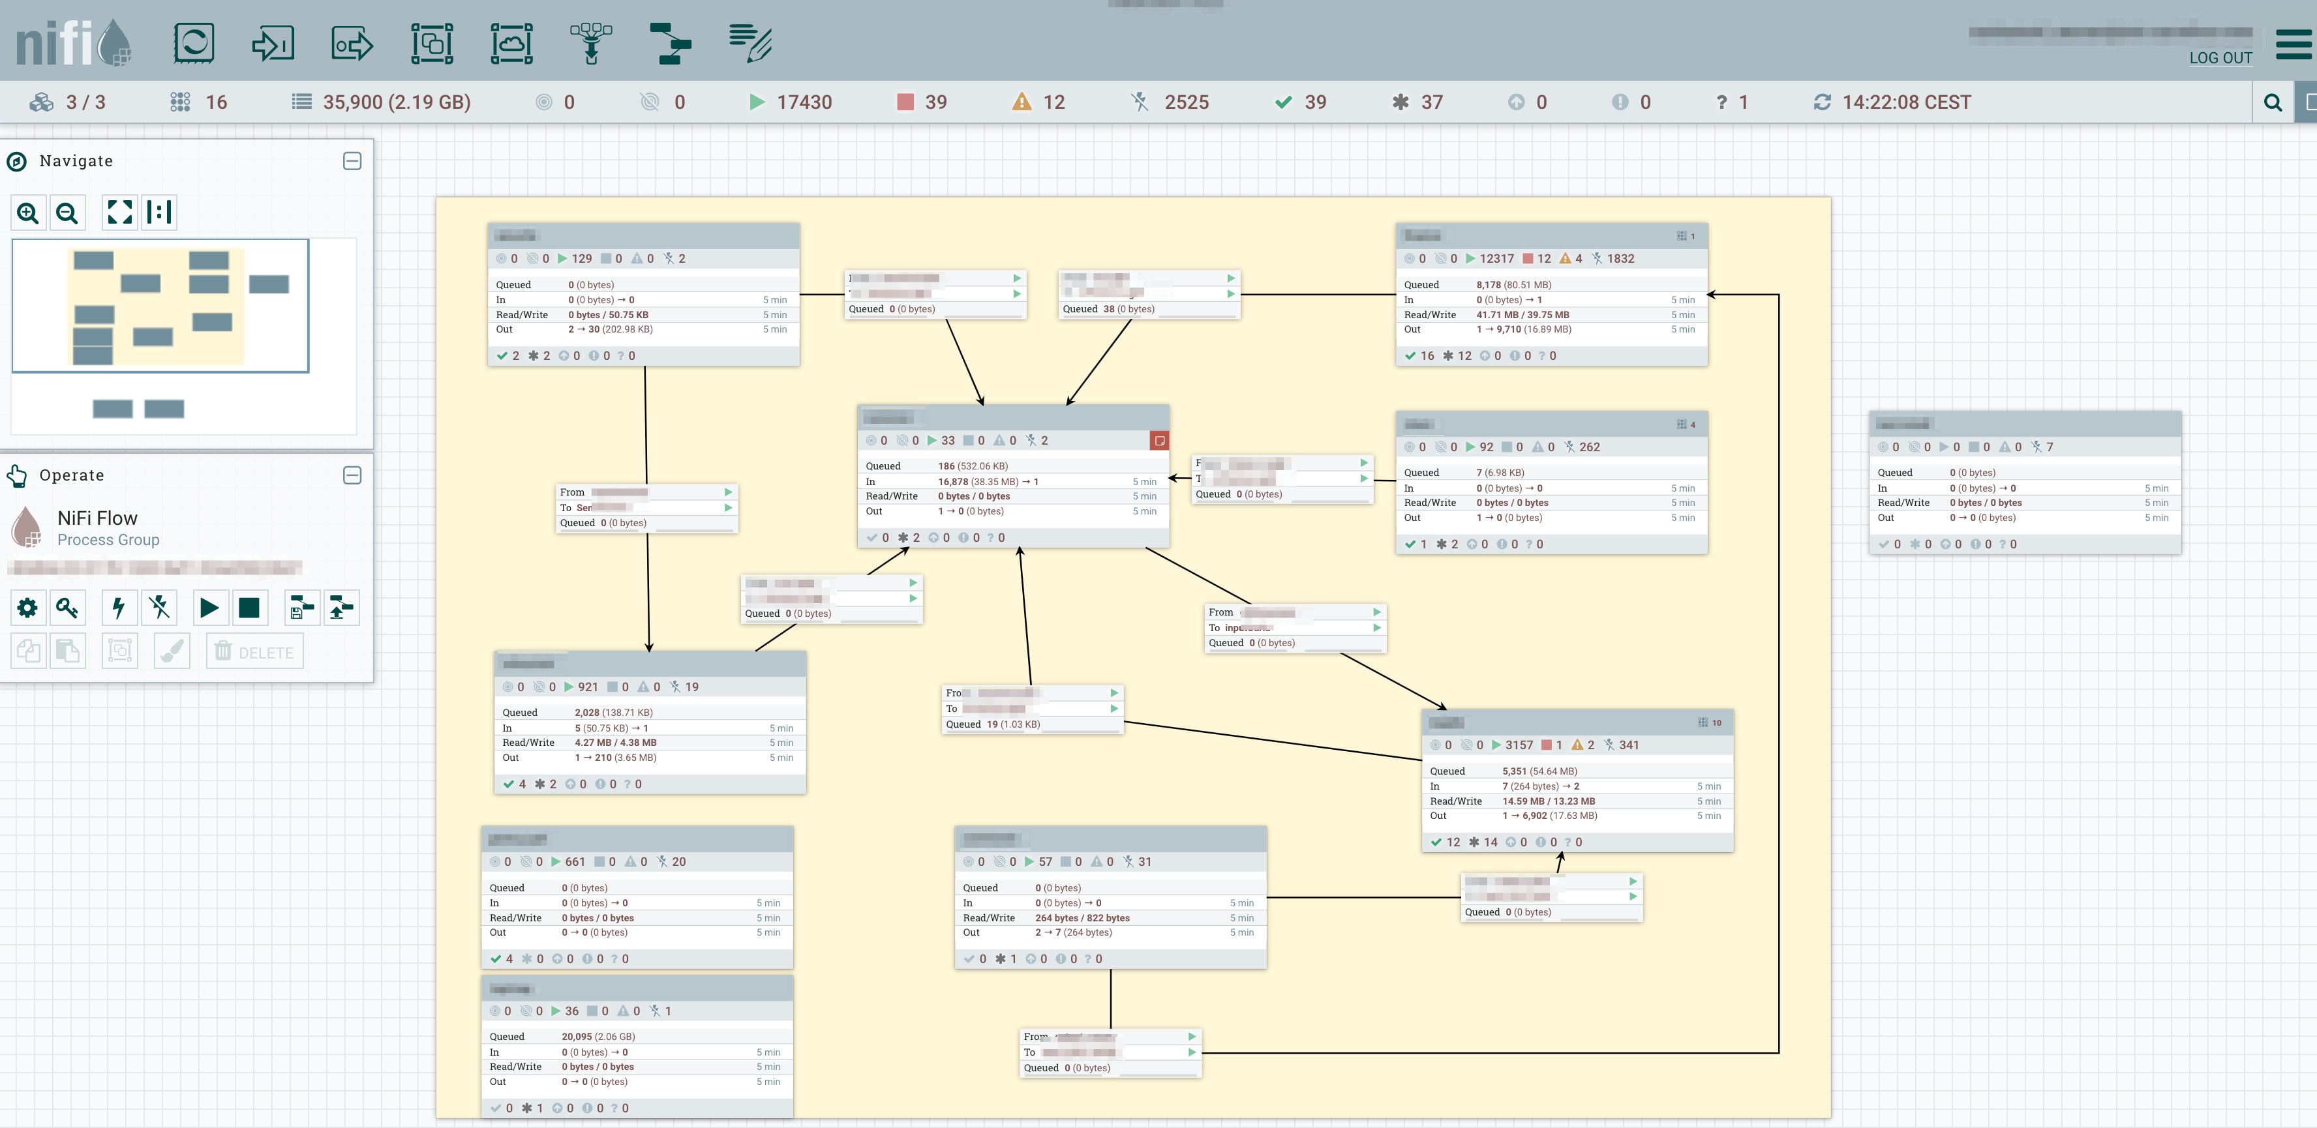This screenshot has width=2317, height=1128.
Task: Stop the flow with Stop button
Action: tap(249, 608)
